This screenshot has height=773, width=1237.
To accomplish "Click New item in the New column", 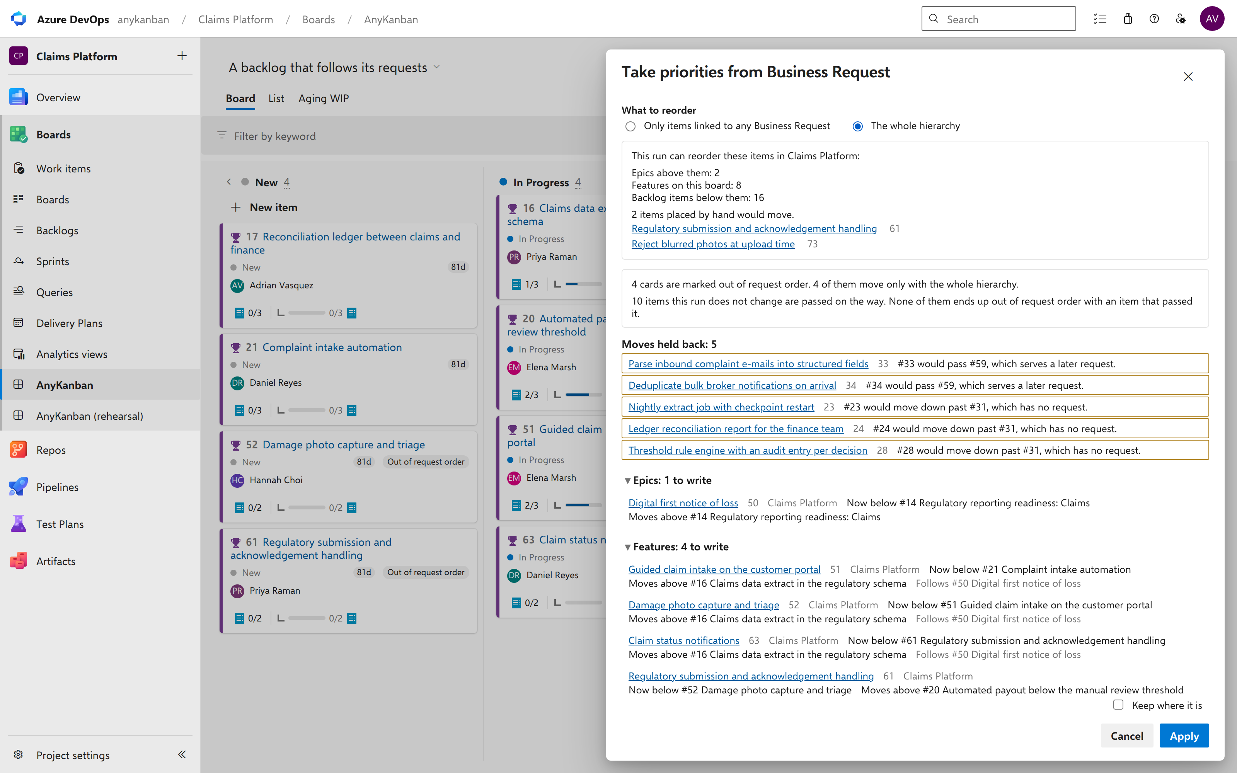I will [264, 207].
